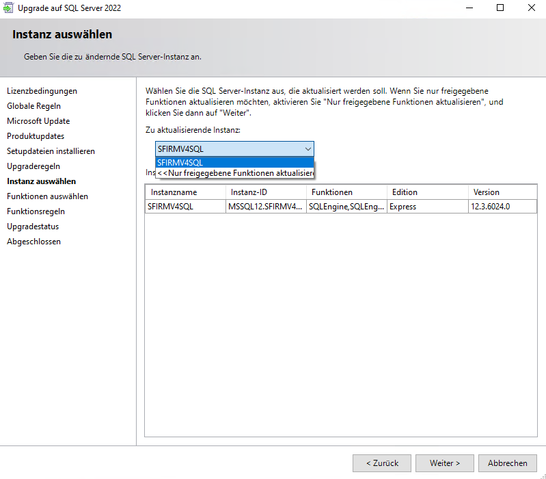Click the SQL Server setup title bar icon
546x479 pixels.
click(8, 8)
